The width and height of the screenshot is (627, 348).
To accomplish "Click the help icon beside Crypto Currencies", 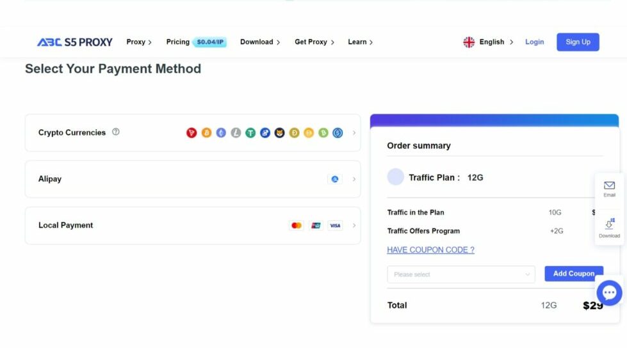I will [116, 132].
